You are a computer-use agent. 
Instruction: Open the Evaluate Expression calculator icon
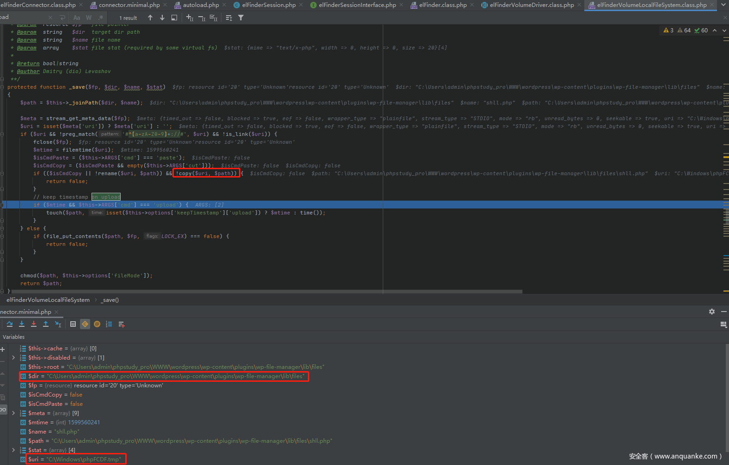click(x=73, y=324)
